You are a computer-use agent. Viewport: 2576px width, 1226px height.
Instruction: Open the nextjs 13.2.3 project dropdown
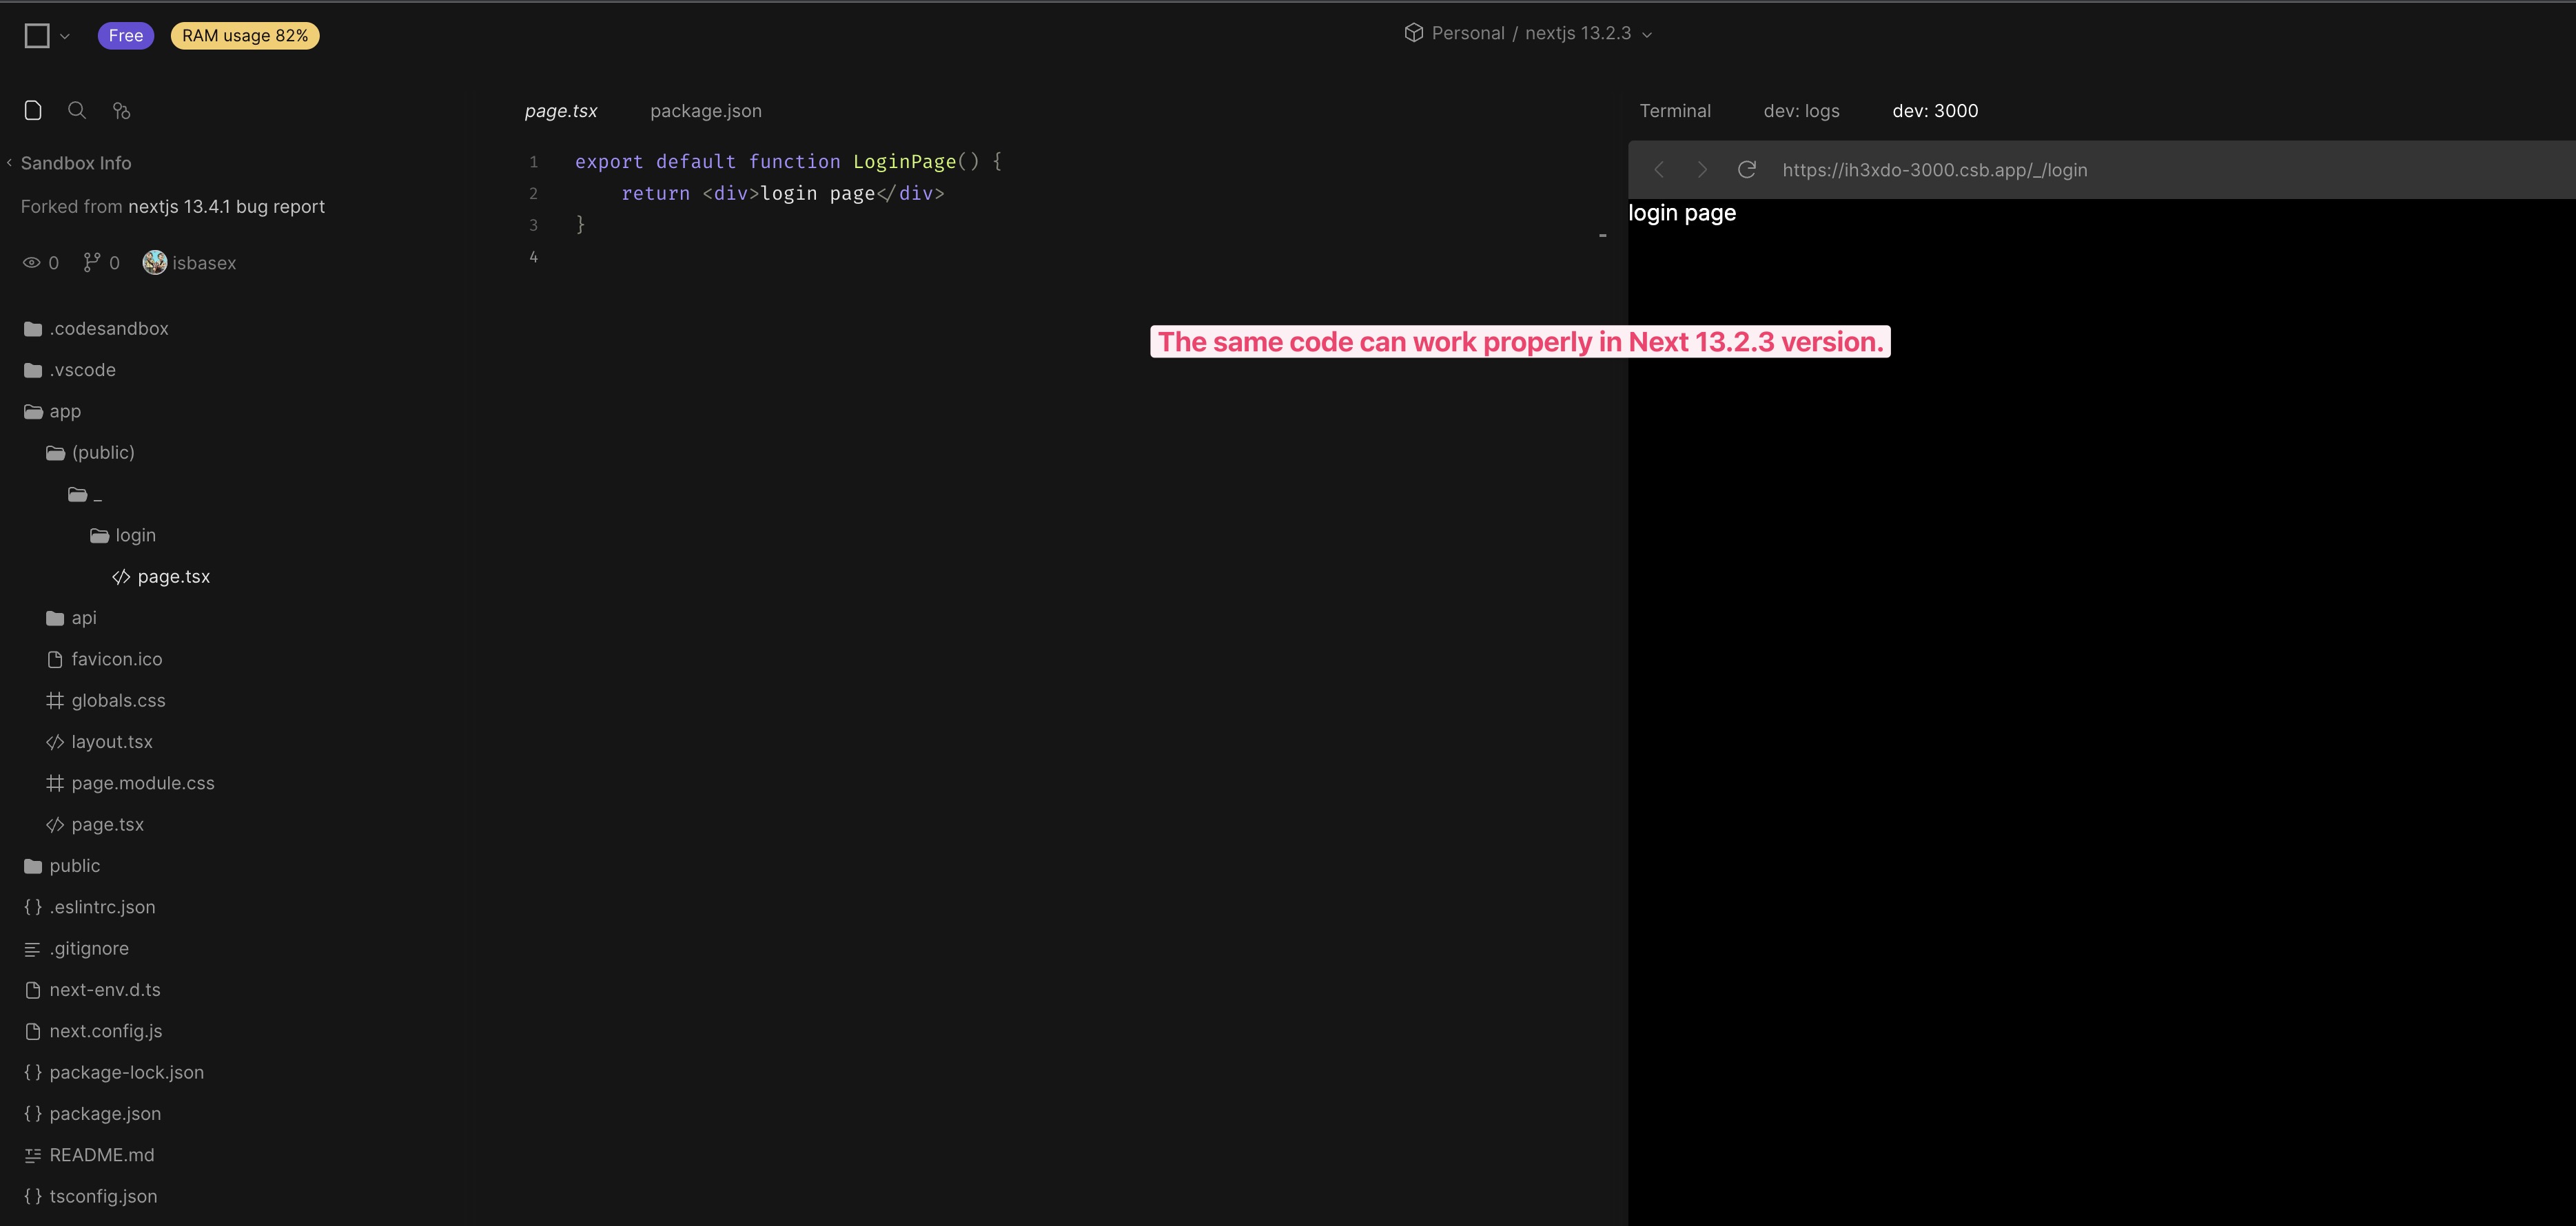pos(1648,33)
